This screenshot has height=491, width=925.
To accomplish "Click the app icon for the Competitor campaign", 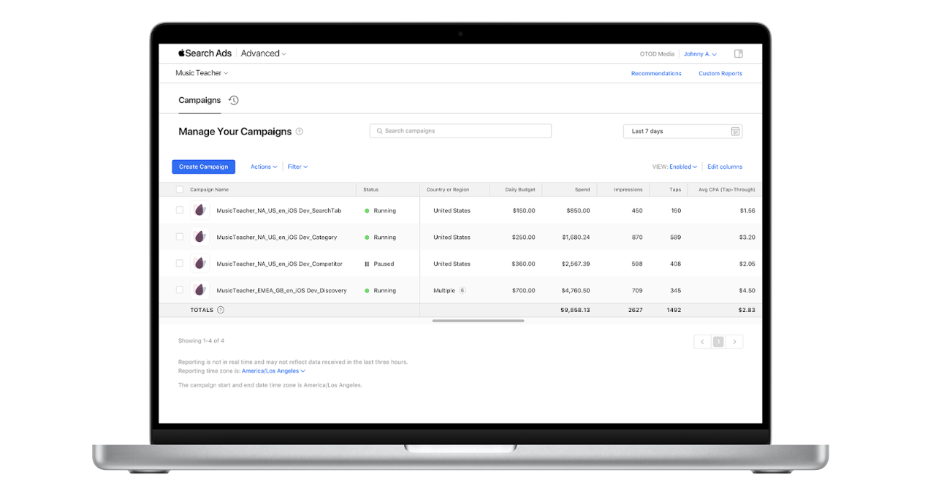I will point(199,264).
